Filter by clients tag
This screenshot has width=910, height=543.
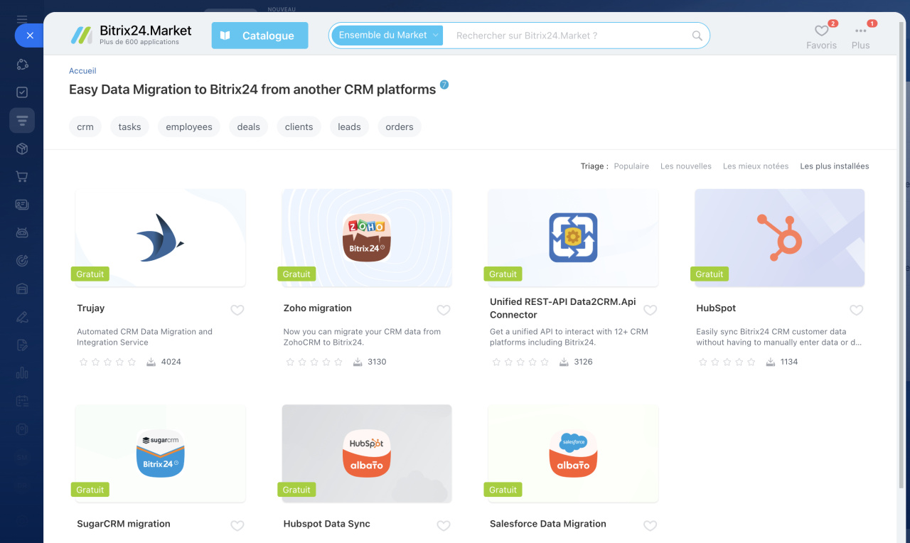point(299,127)
